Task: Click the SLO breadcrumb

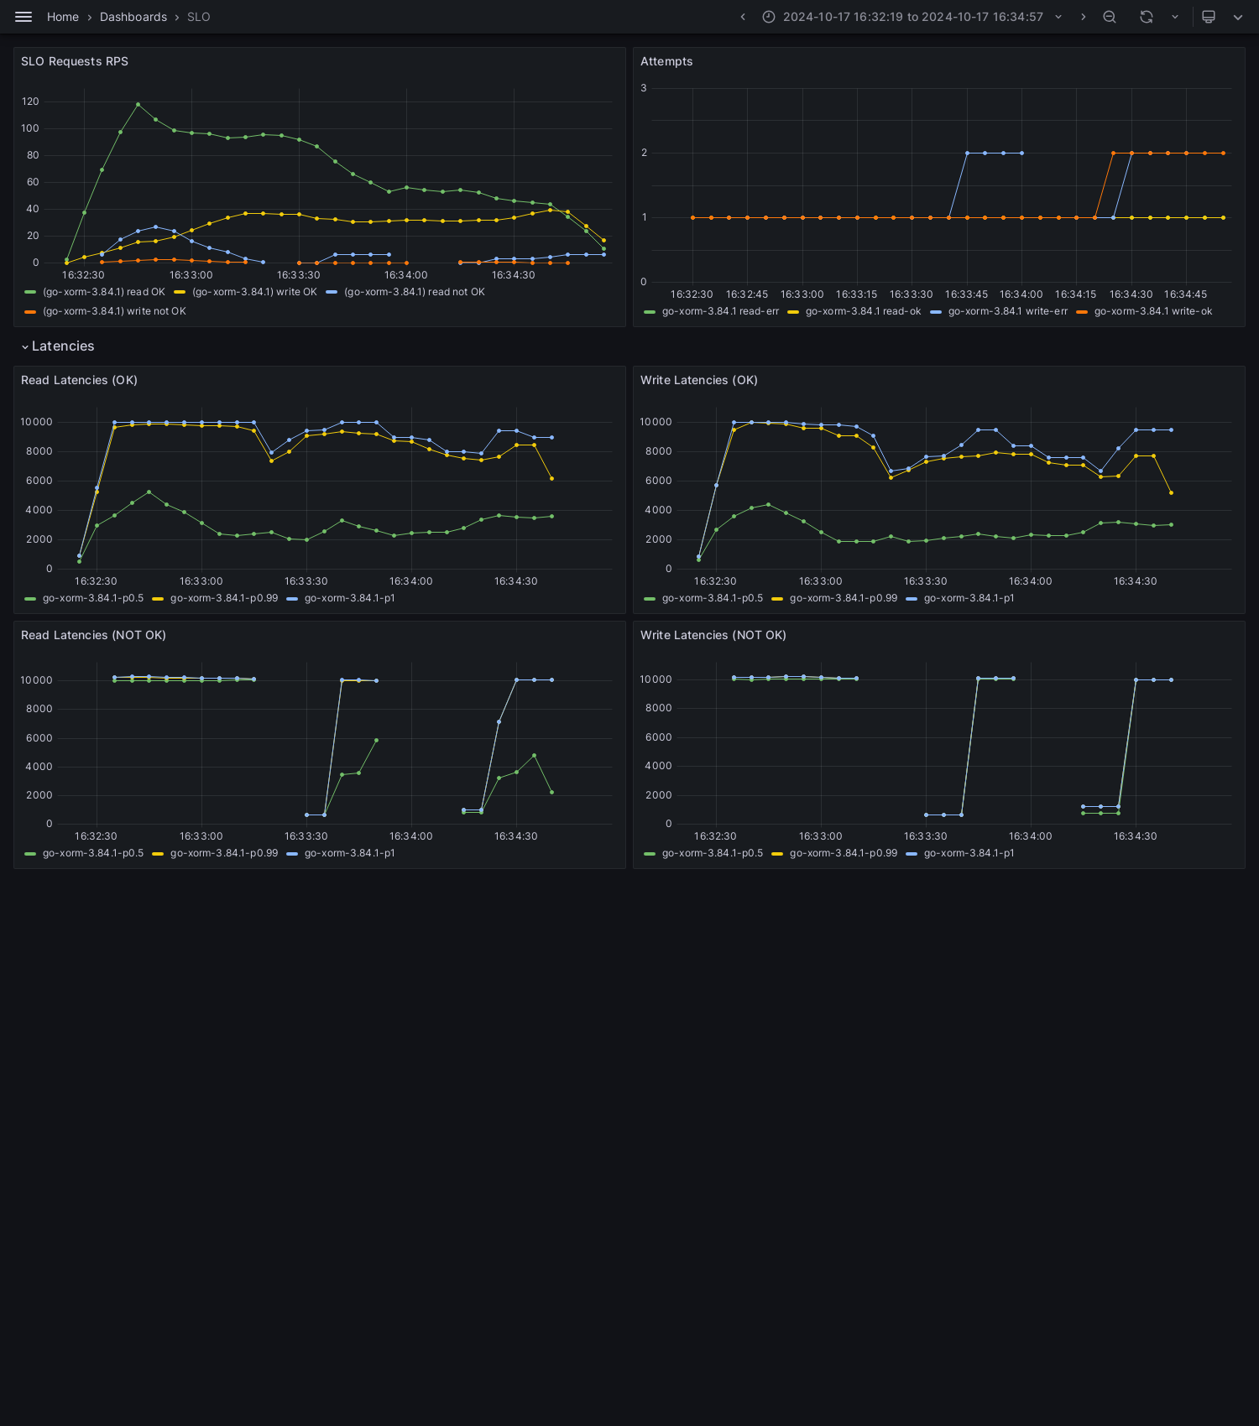Action: coord(199,17)
